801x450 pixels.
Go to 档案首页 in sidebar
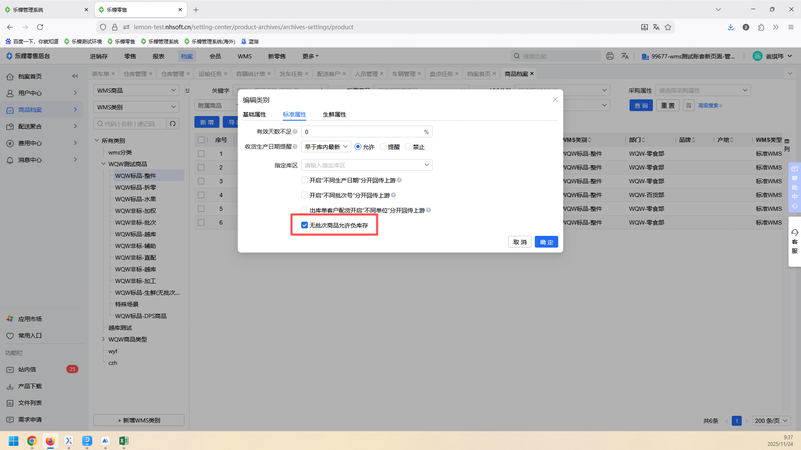point(30,76)
